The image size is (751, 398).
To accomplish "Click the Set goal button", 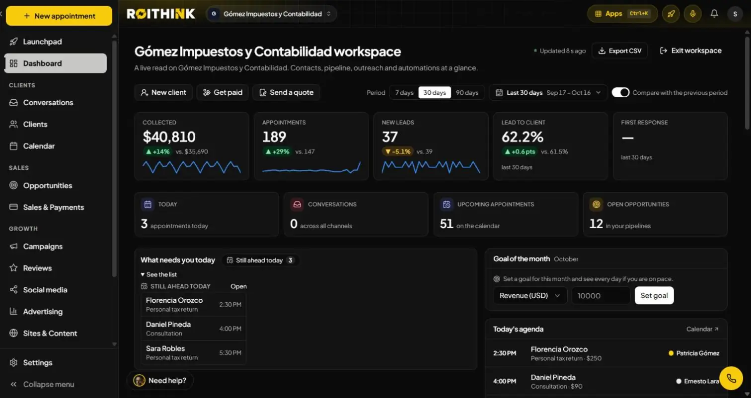I will pyautogui.click(x=654, y=296).
